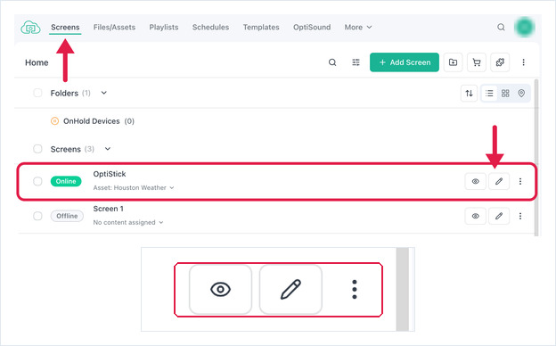Open the OptiStick screen name
The width and height of the screenshot is (556, 346).
pyautogui.click(x=110, y=174)
